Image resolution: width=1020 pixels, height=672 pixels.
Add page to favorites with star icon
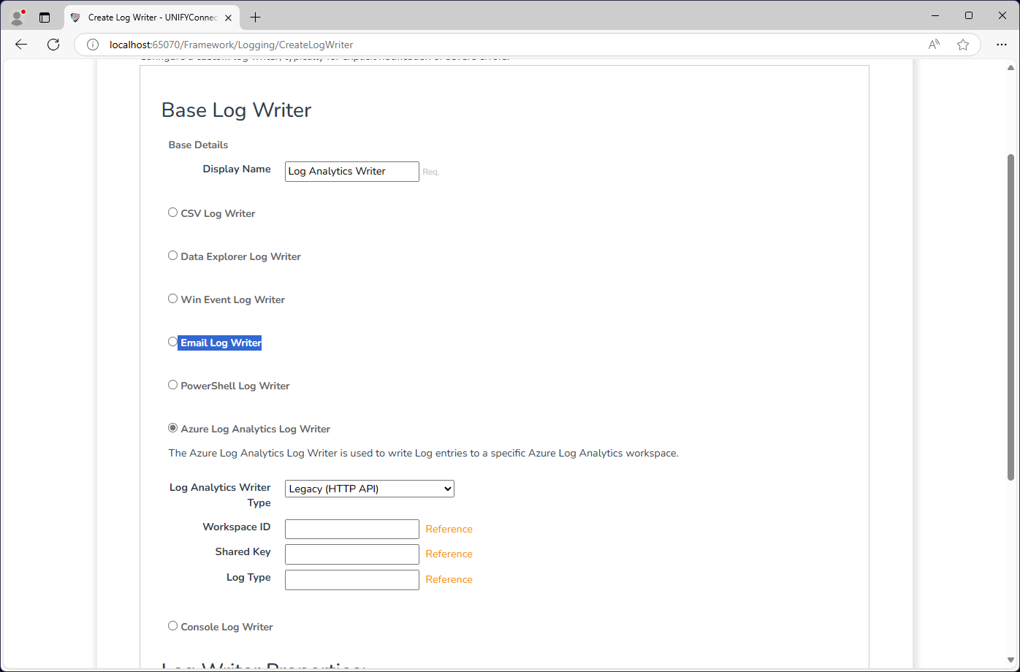point(963,45)
